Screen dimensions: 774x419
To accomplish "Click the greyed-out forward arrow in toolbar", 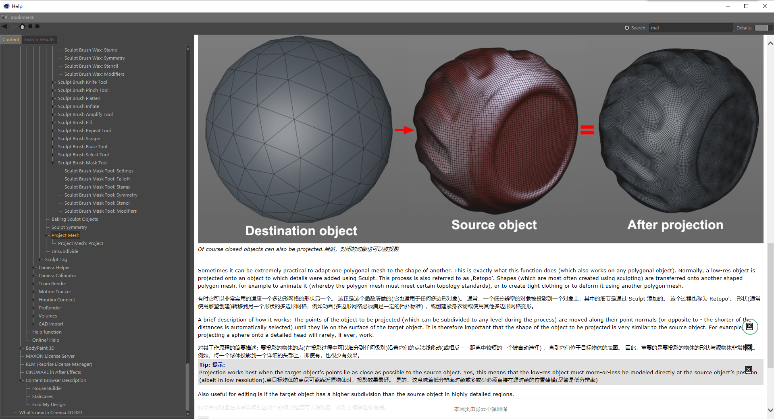I will [x=14, y=27].
